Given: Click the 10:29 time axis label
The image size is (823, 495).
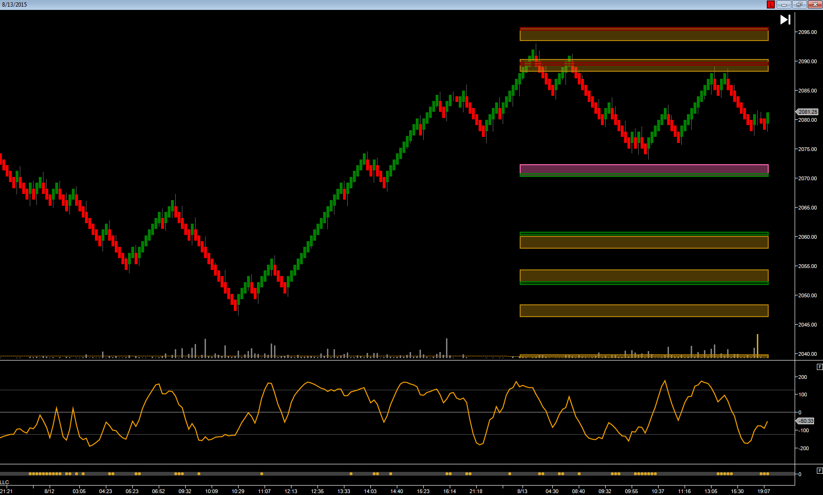Looking at the screenshot, I should click(x=238, y=491).
